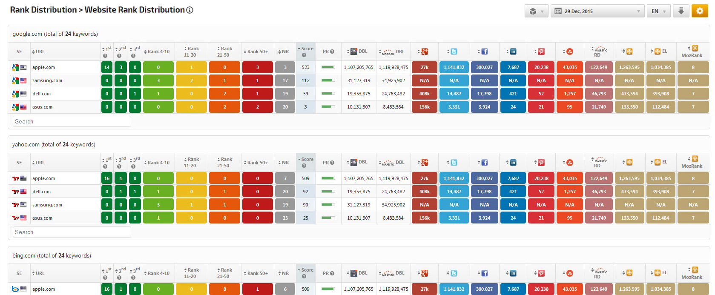Focus the Search field under google.com table
The image size is (715, 295).
pos(72,121)
